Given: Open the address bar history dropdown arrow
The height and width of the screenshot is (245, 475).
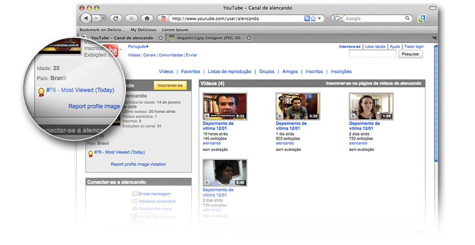Looking at the screenshot, I should click(x=319, y=18).
